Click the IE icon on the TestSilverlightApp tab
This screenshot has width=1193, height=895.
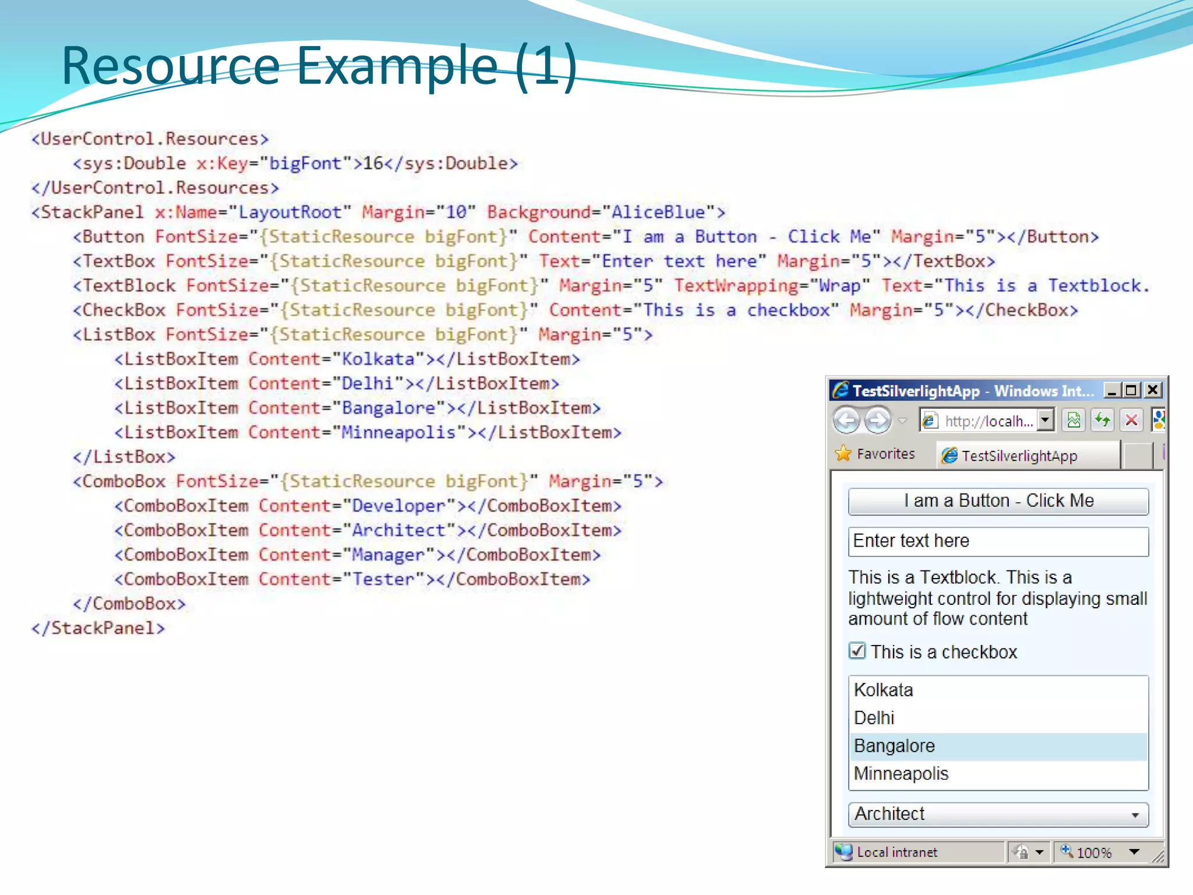tap(950, 456)
